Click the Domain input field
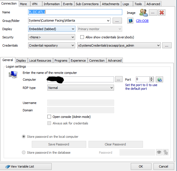The height and width of the screenshot is (171, 177). click(x=81, y=110)
